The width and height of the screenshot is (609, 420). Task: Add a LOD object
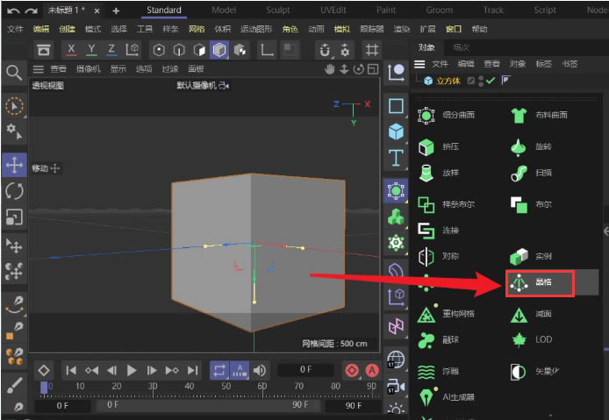pyautogui.click(x=532, y=340)
